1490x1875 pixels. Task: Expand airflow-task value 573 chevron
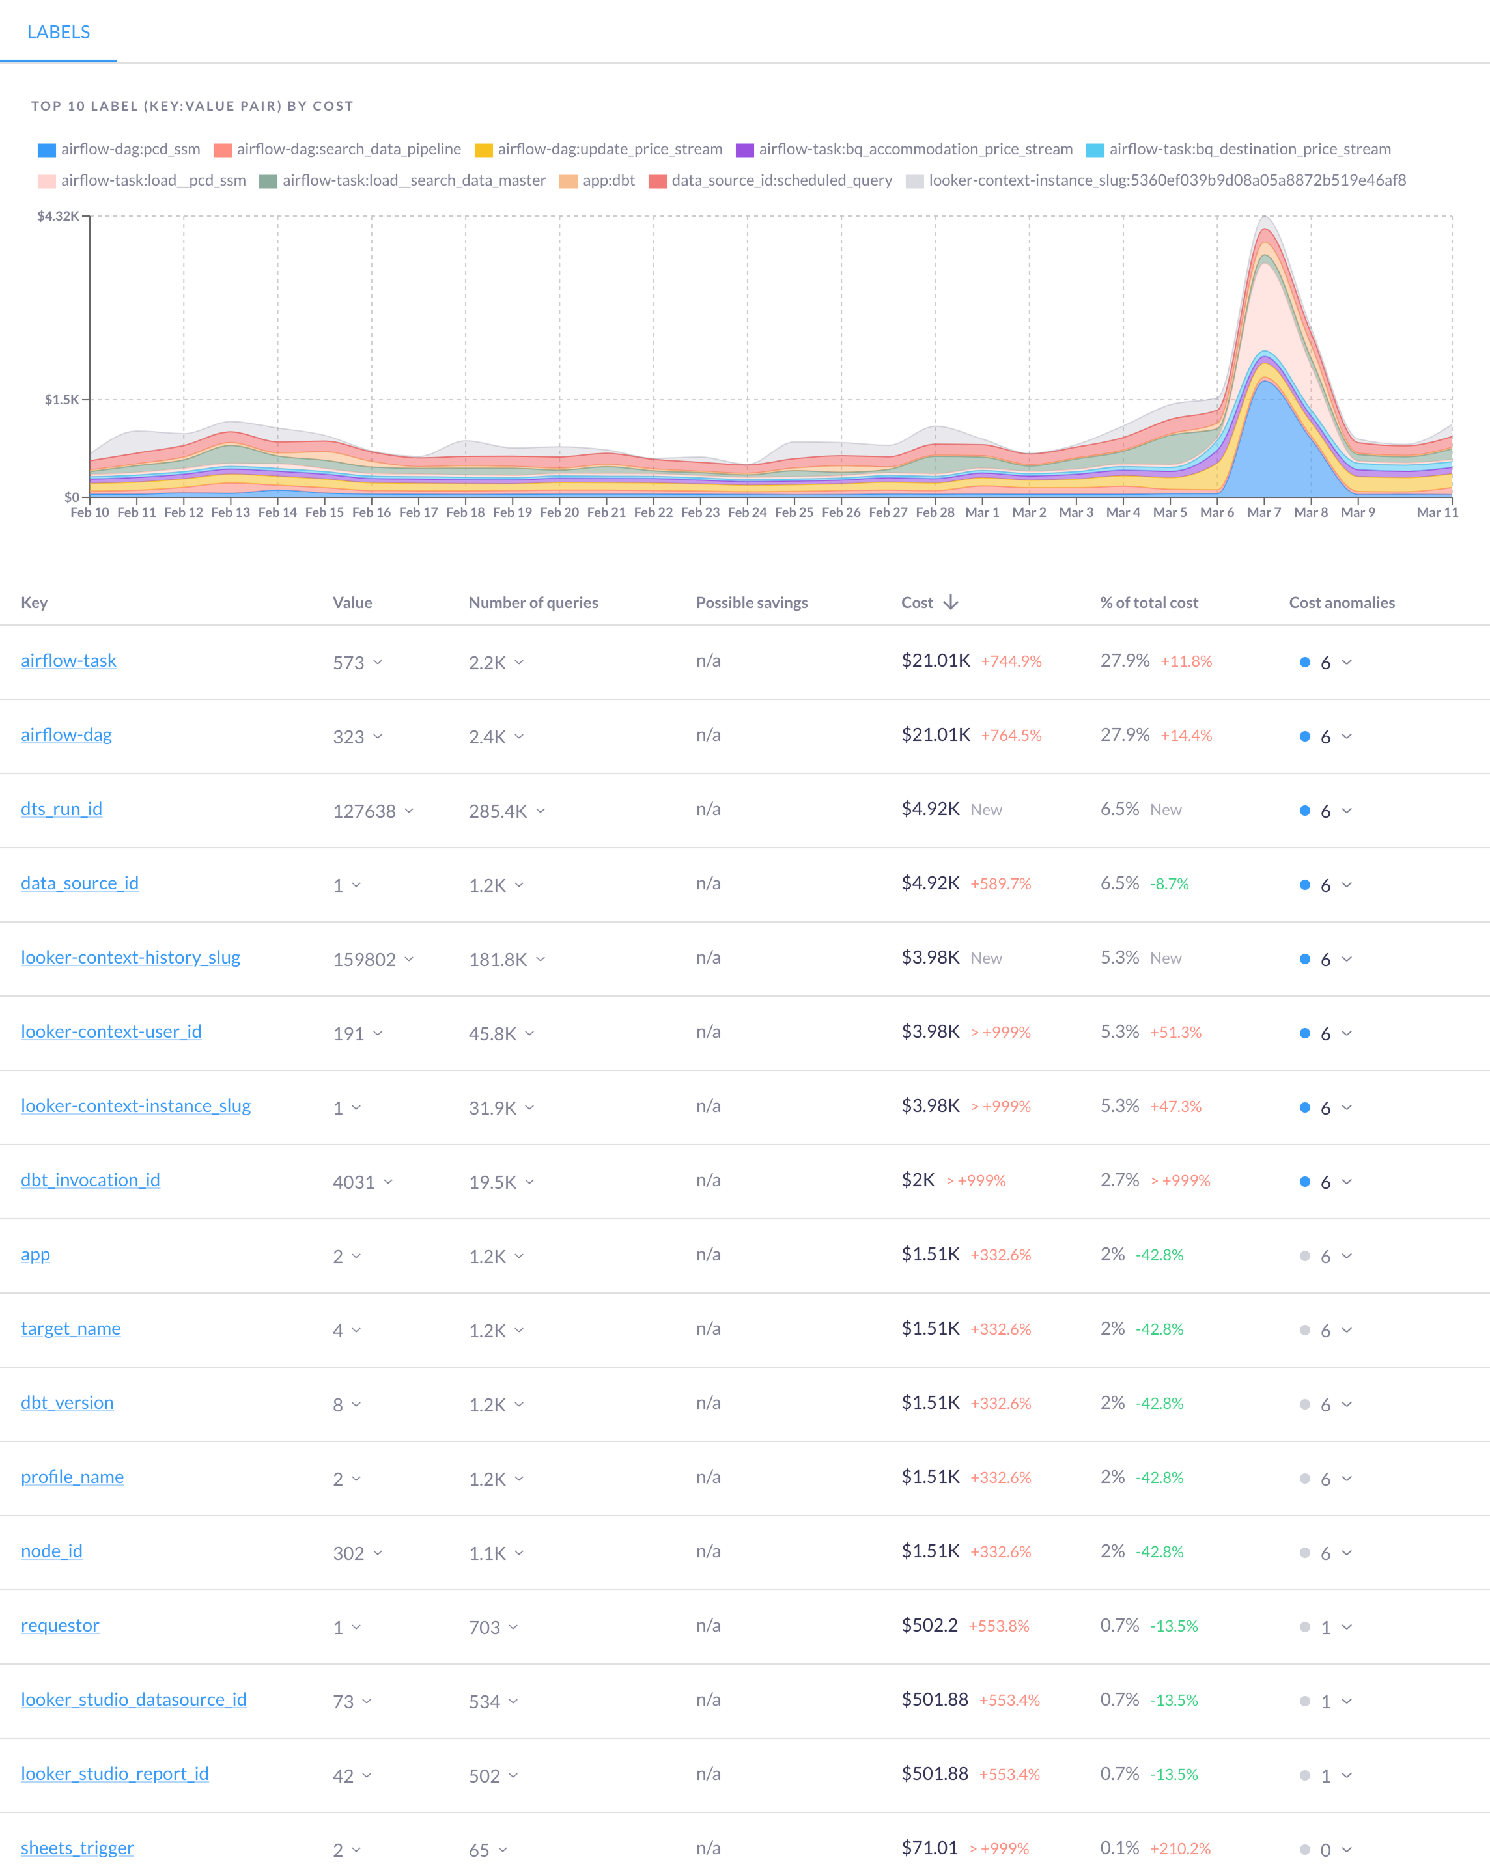pos(378,663)
